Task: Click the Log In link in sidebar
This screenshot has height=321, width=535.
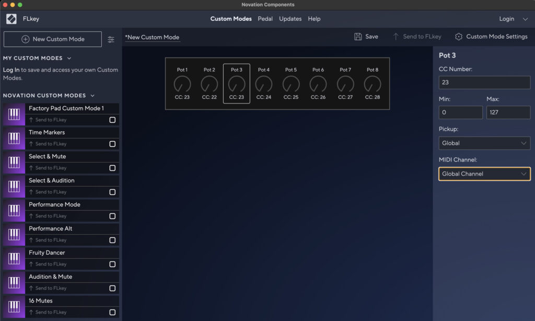Action: (11, 70)
